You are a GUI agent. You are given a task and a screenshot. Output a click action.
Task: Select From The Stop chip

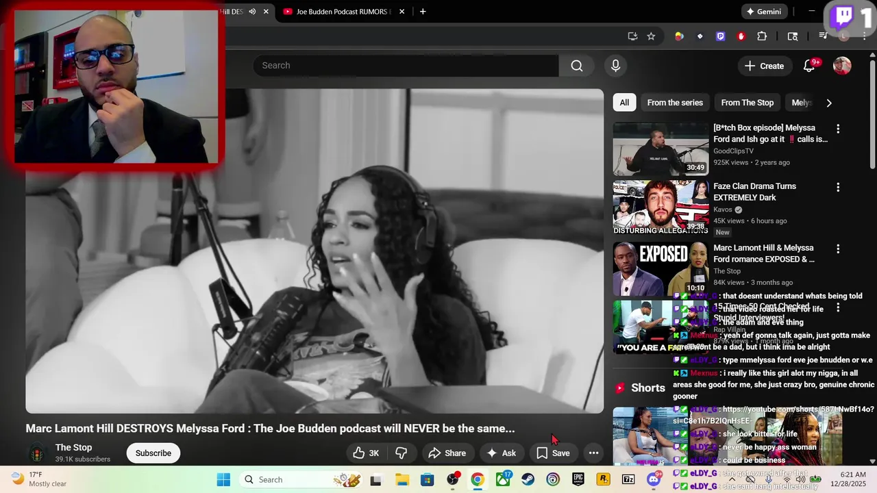tap(747, 103)
